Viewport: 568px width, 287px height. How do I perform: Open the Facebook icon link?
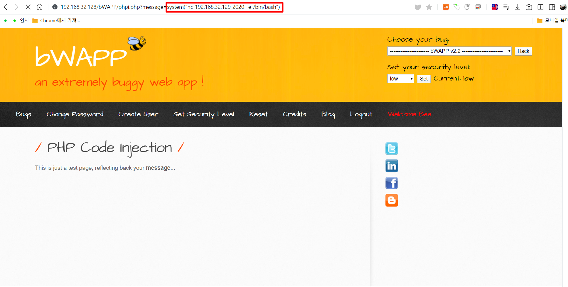392,183
